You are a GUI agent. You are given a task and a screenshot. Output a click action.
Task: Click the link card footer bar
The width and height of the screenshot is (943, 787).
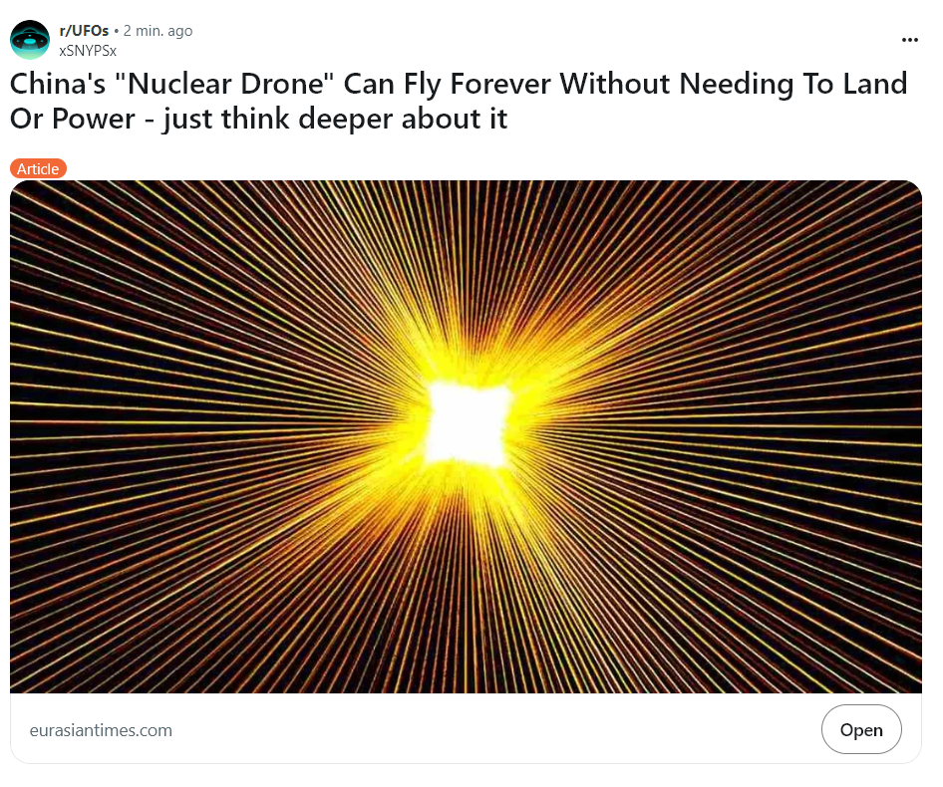coord(466,728)
